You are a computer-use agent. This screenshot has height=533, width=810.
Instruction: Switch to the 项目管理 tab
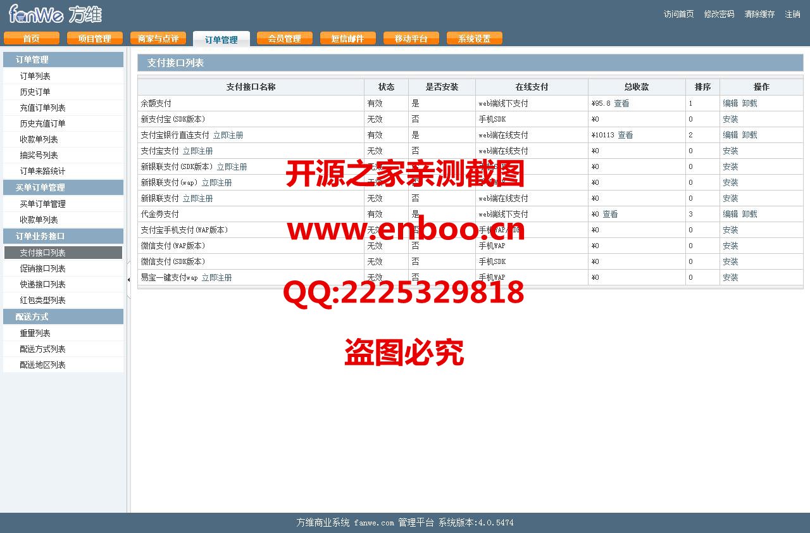point(95,39)
